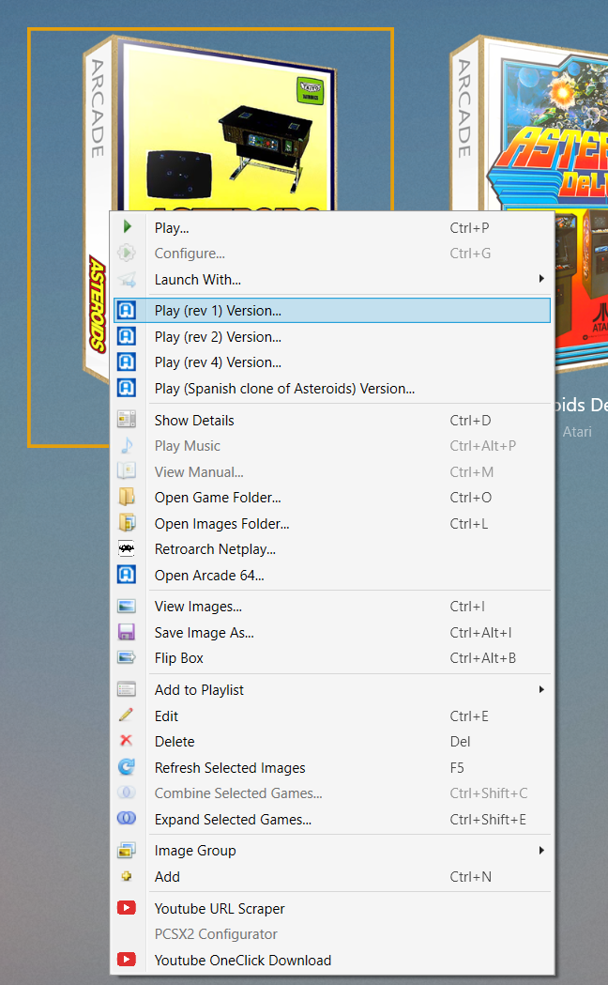Click the Play Music note icon
Screen dimensions: 608x985
point(127,446)
